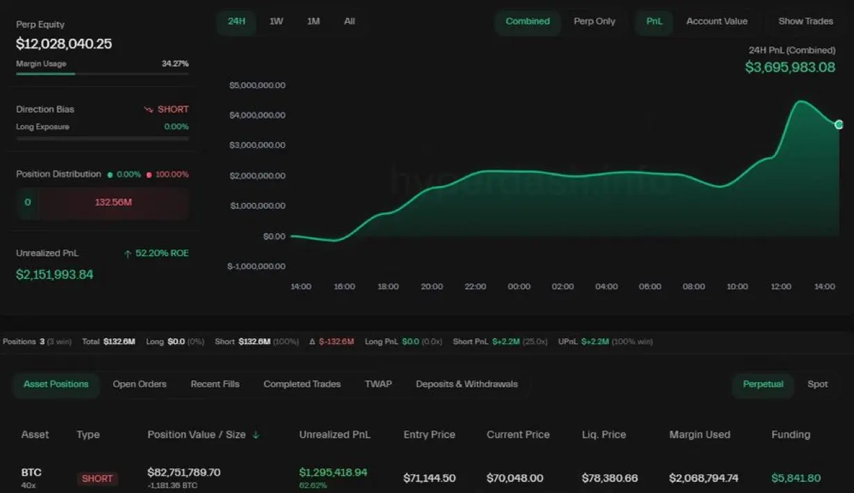Show the All time range
The height and width of the screenshot is (493, 854).
click(349, 21)
